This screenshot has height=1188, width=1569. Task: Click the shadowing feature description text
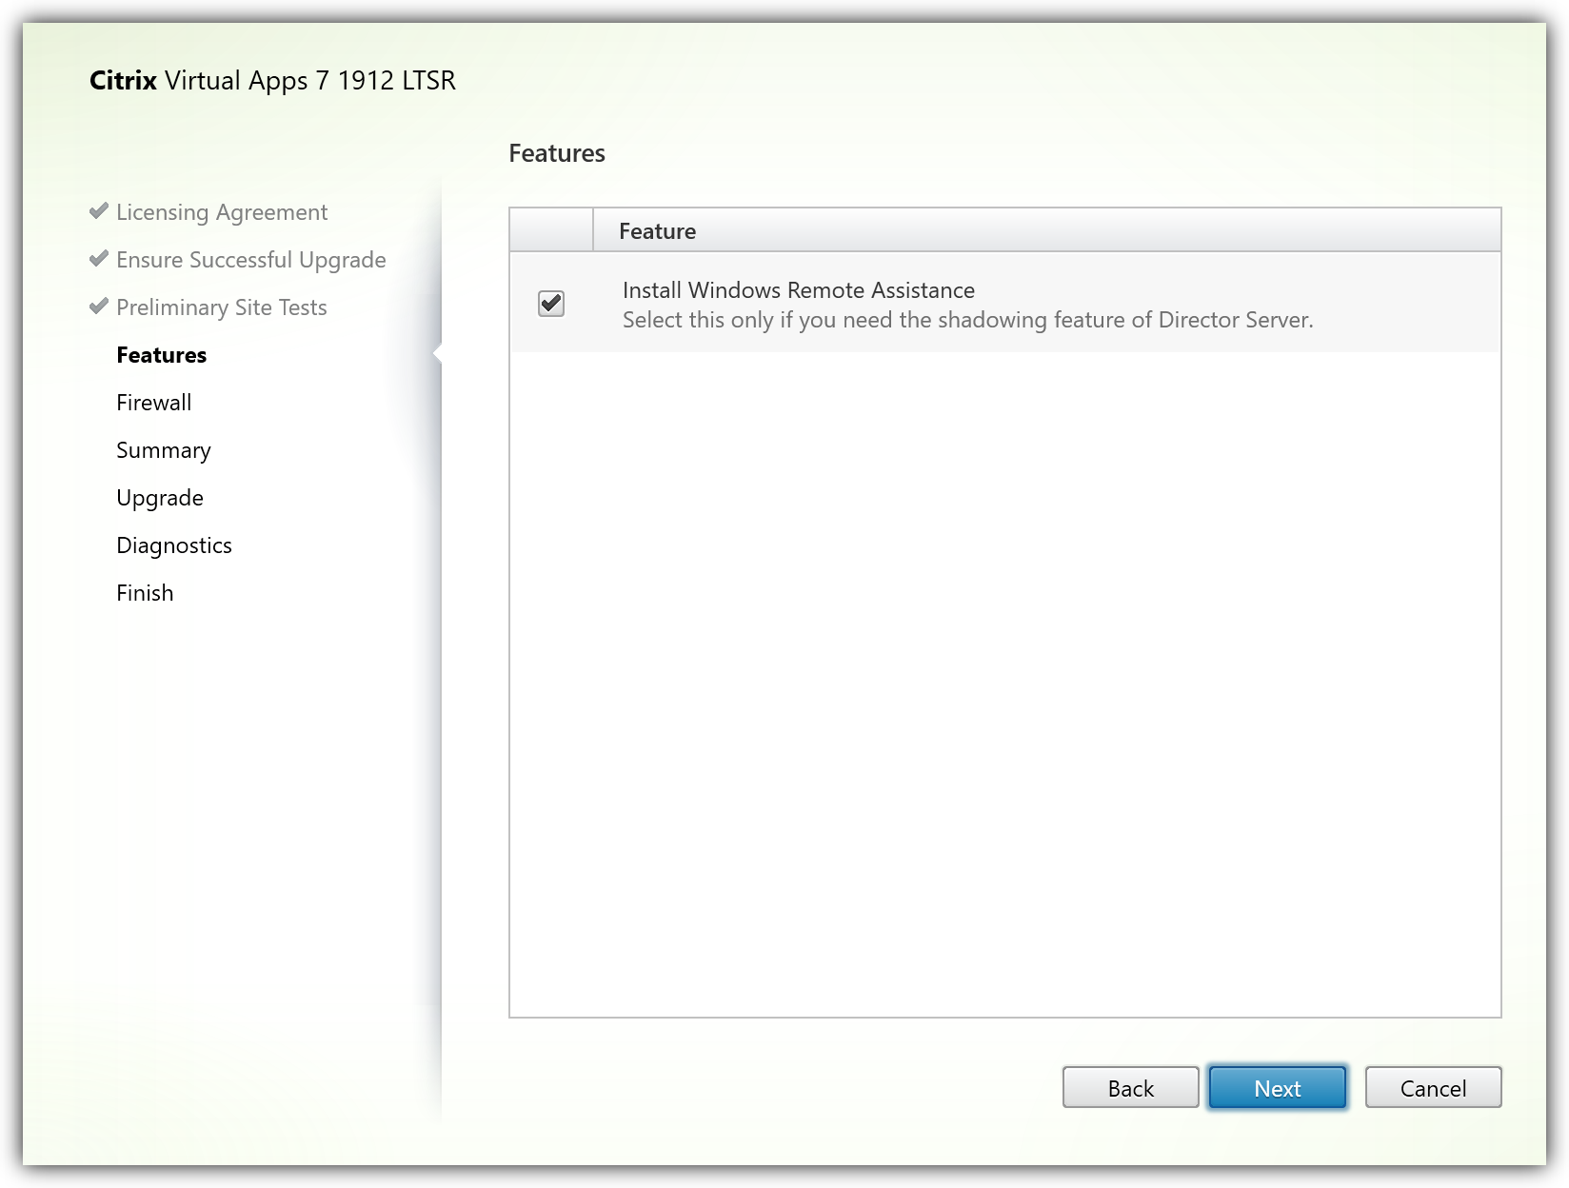(967, 320)
